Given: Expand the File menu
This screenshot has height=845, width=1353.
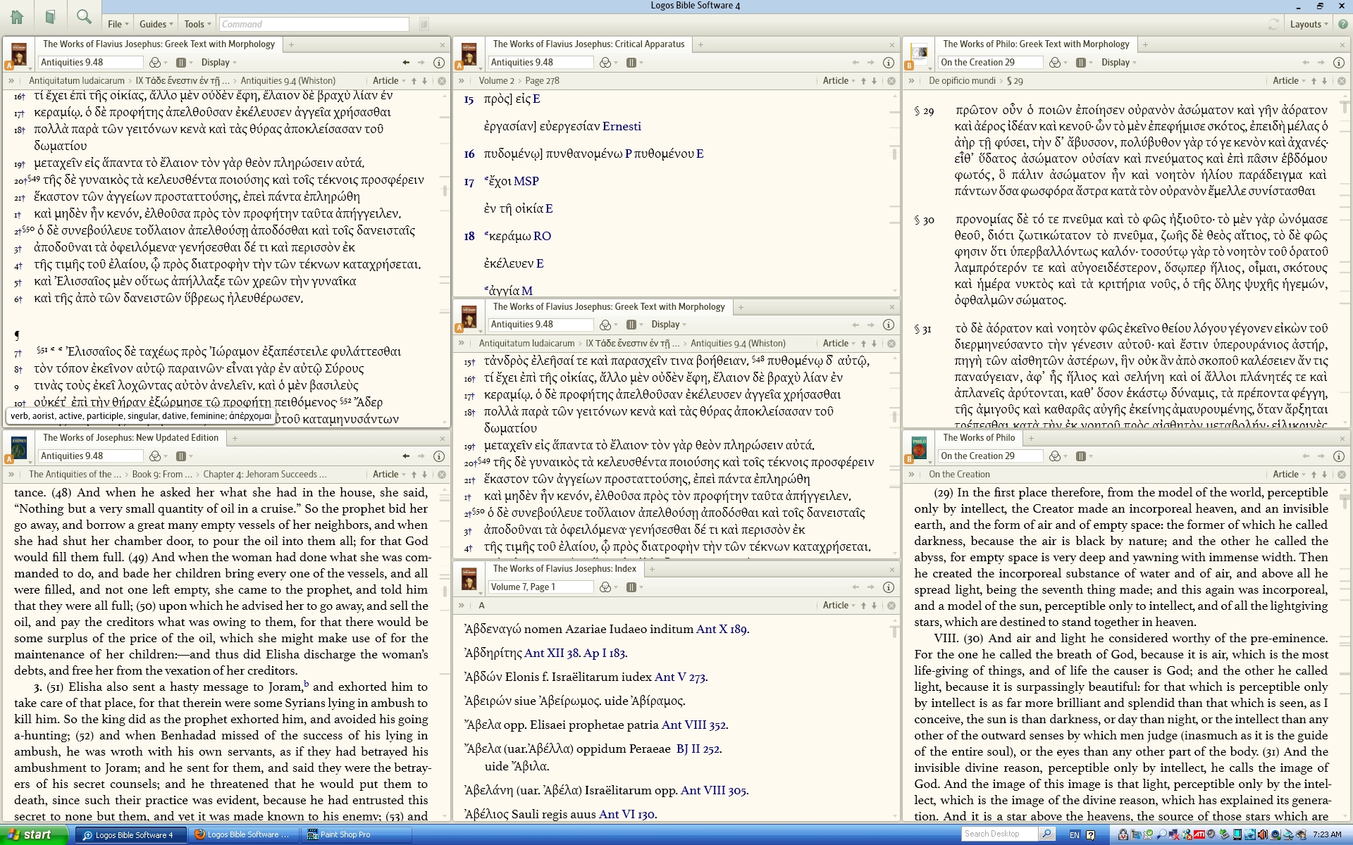Looking at the screenshot, I should point(118,24).
